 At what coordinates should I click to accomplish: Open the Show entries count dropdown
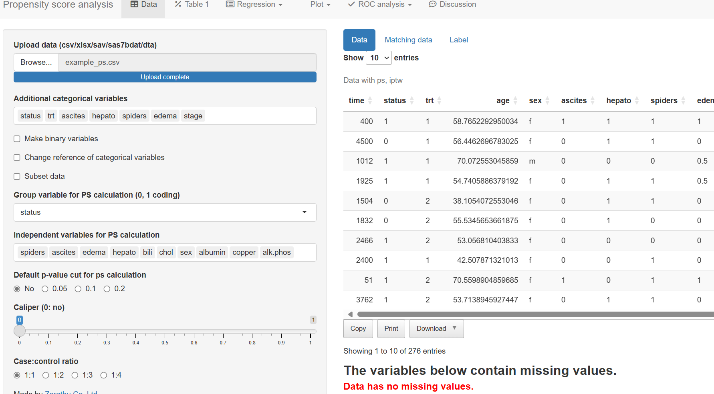tap(379, 58)
